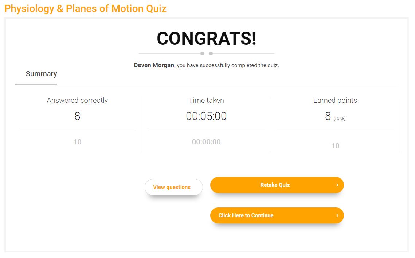This screenshot has height=258, width=415.
Task: Click the 00:05:00 time value
Action: tap(206, 116)
